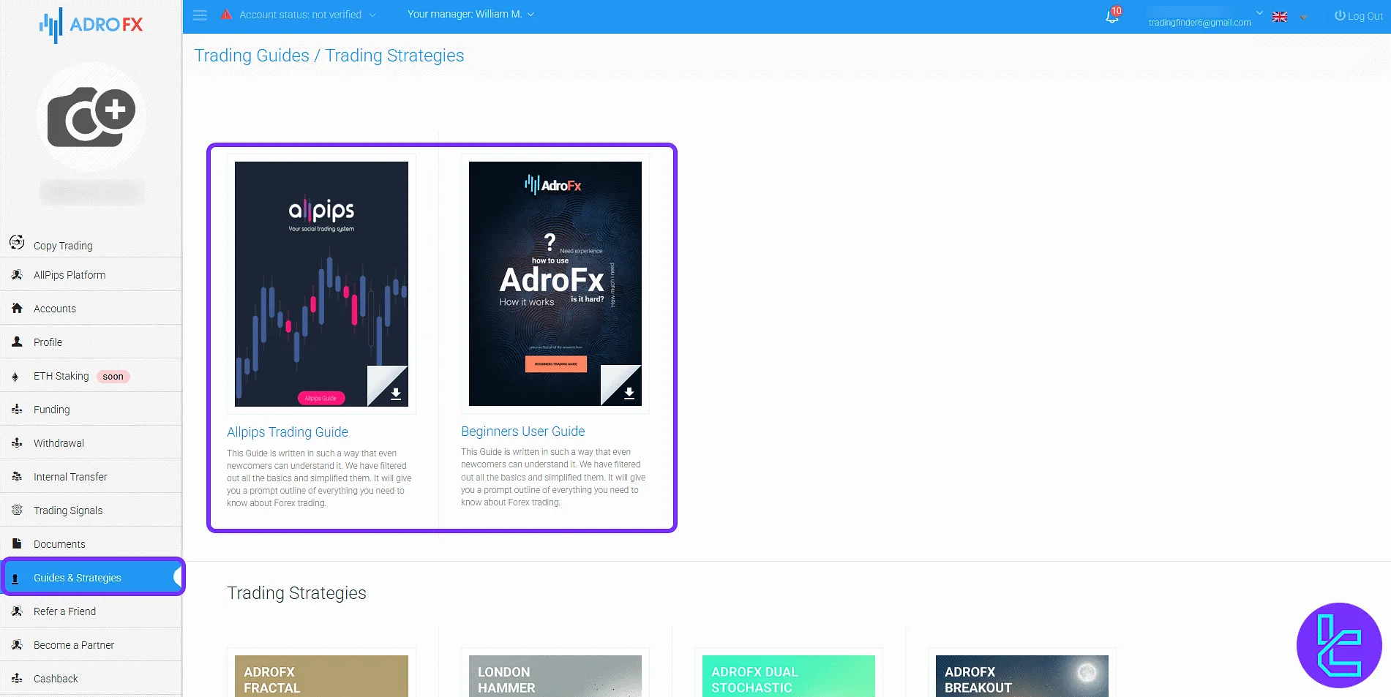Click the Cashback menu label
The image size is (1391, 697).
tap(56, 679)
